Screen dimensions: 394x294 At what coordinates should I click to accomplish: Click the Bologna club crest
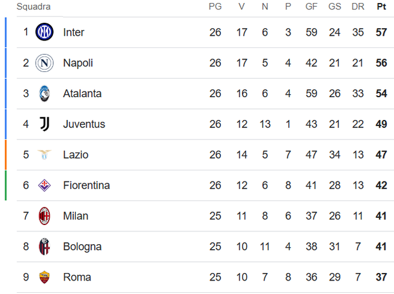coord(44,247)
